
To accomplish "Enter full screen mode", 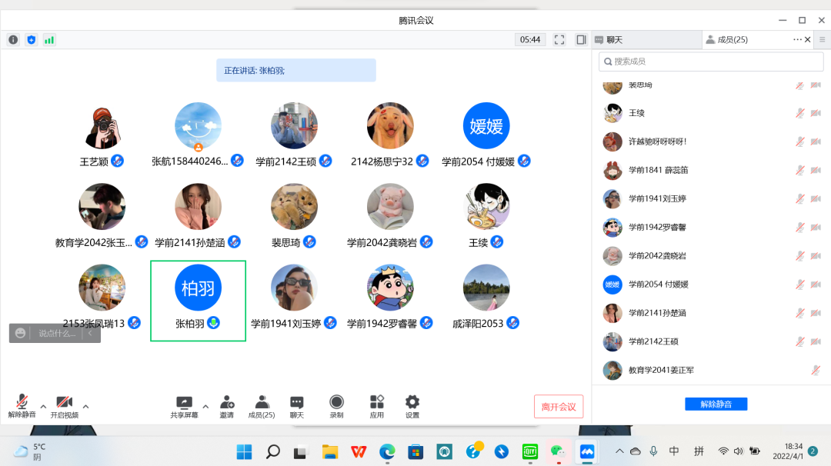I will (559, 40).
